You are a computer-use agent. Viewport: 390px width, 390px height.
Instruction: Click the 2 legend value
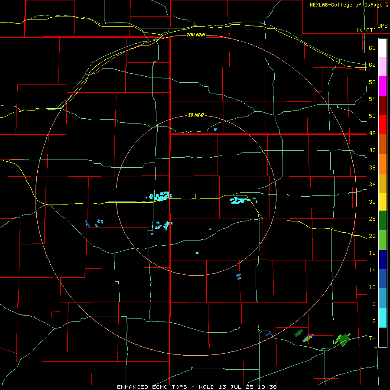tap(374, 322)
